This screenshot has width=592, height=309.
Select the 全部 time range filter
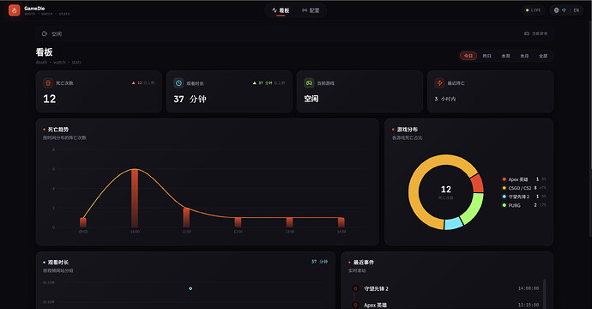(543, 56)
